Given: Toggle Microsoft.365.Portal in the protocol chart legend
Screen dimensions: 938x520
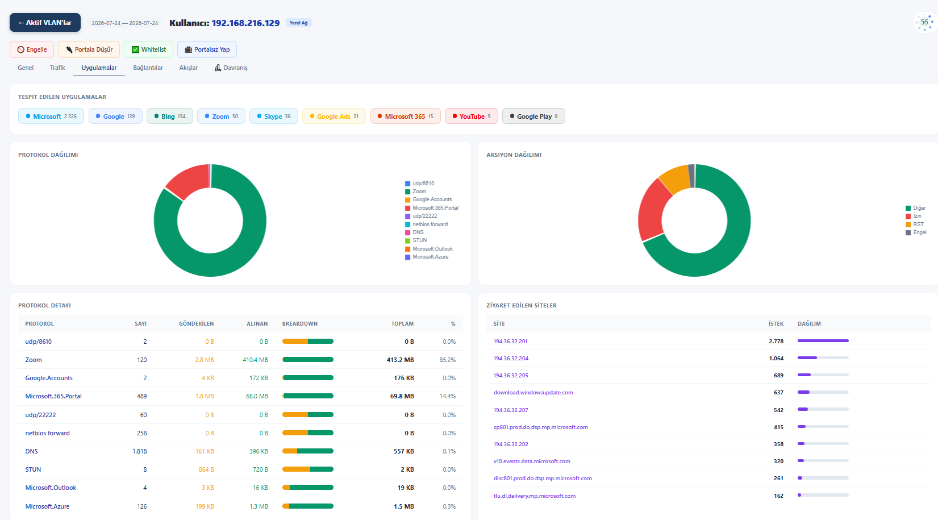Looking at the screenshot, I should click(432, 208).
